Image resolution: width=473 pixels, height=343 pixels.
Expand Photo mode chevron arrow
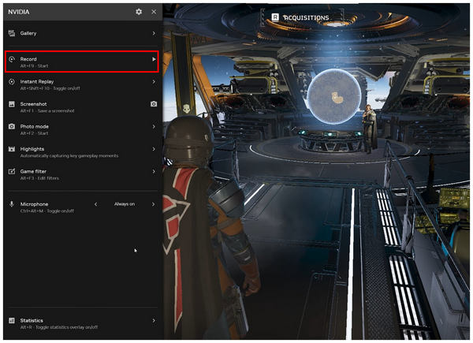[x=154, y=126]
